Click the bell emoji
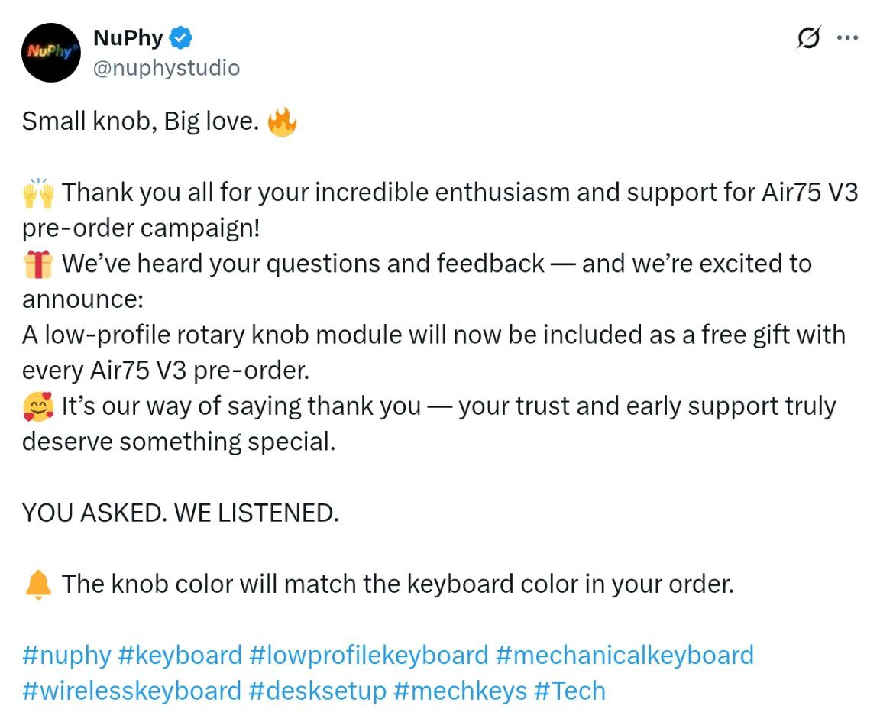Image resolution: width=880 pixels, height=722 pixels. [x=38, y=584]
